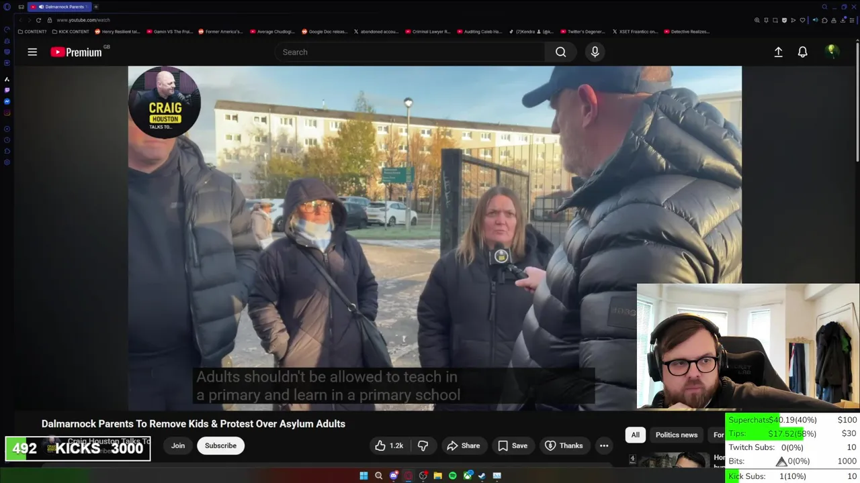This screenshot has width=860, height=483.
Task: Open the ad-blocker shield icon
Action: tap(784, 20)
